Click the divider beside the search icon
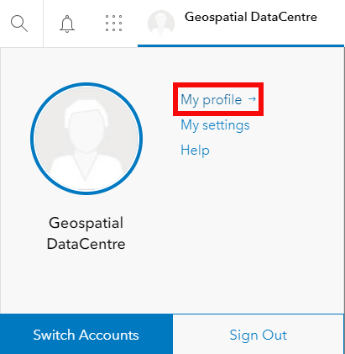 tap(44, 24)
